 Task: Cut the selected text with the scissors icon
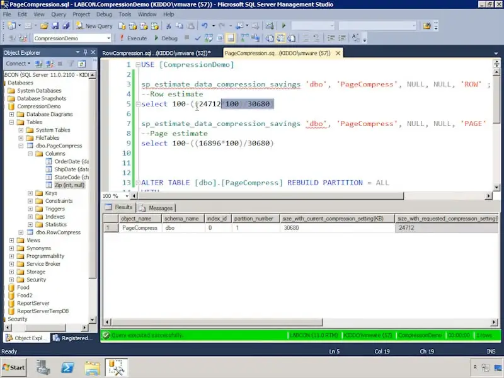[168, 26]
